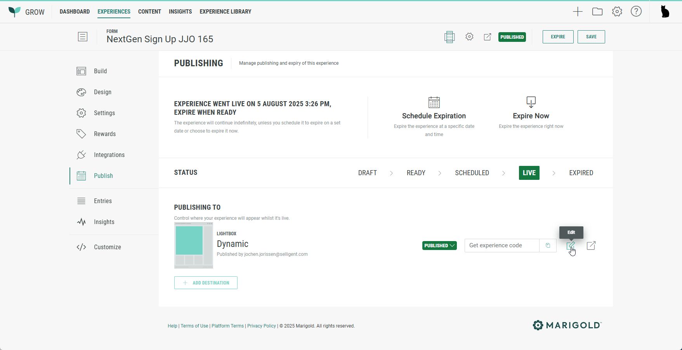Open the header gear settings icon beside the title

[469, 37]
